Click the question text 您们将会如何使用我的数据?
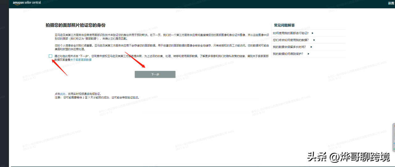395x167 pixels. pyautogui.click(x=292, y=40)
